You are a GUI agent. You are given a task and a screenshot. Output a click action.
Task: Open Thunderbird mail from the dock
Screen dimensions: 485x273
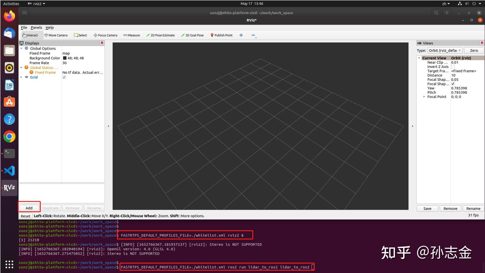tap(9, 33)
